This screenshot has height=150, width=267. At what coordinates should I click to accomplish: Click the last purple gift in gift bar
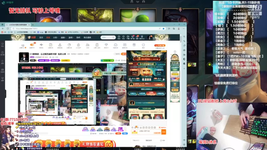click(120, 129)
